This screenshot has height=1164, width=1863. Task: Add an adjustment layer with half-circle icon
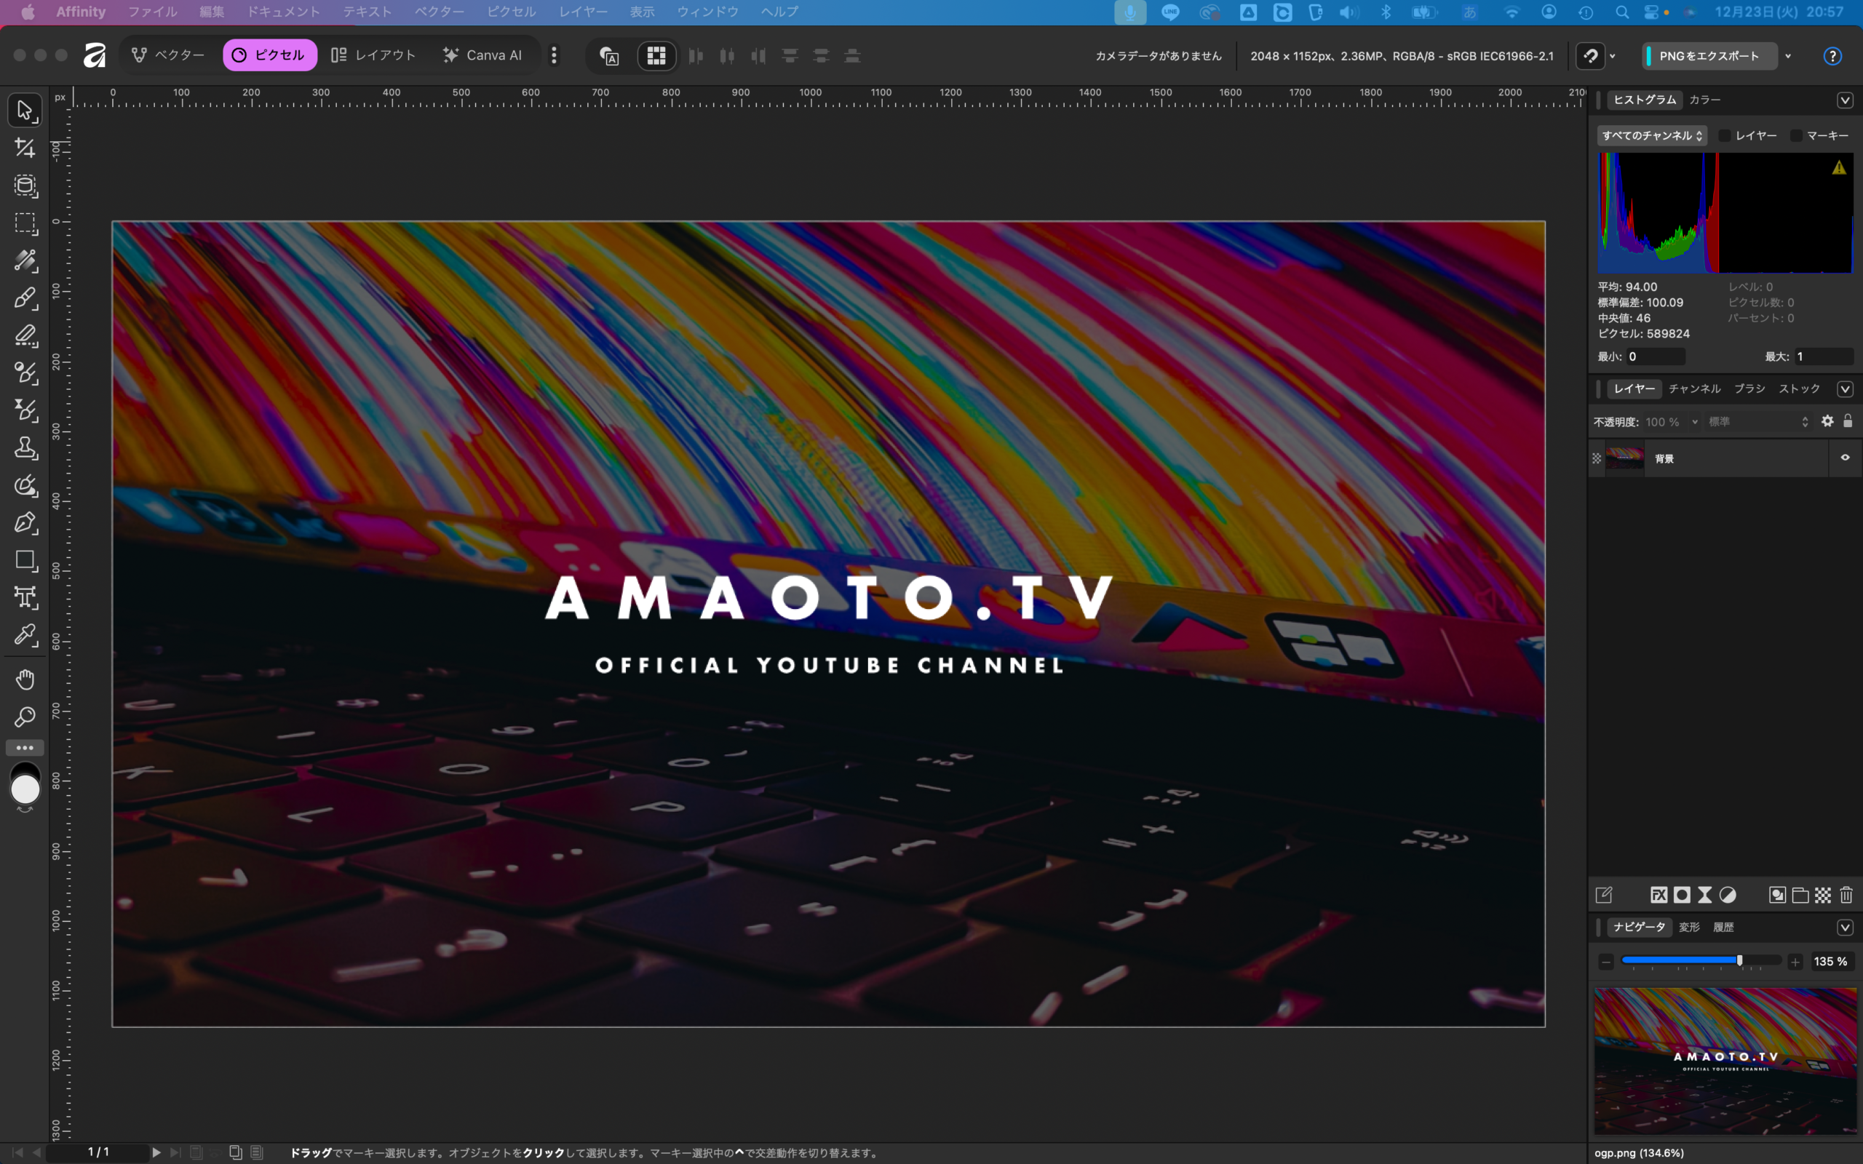coord(1728,895)
